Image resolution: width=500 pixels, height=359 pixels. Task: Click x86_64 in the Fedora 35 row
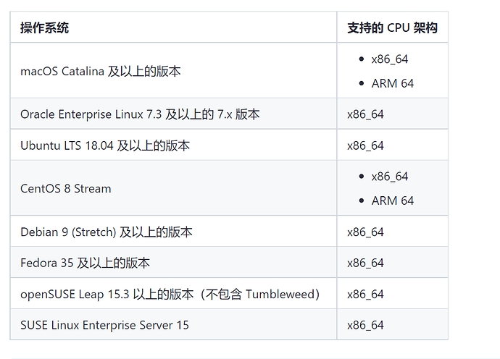365,263
